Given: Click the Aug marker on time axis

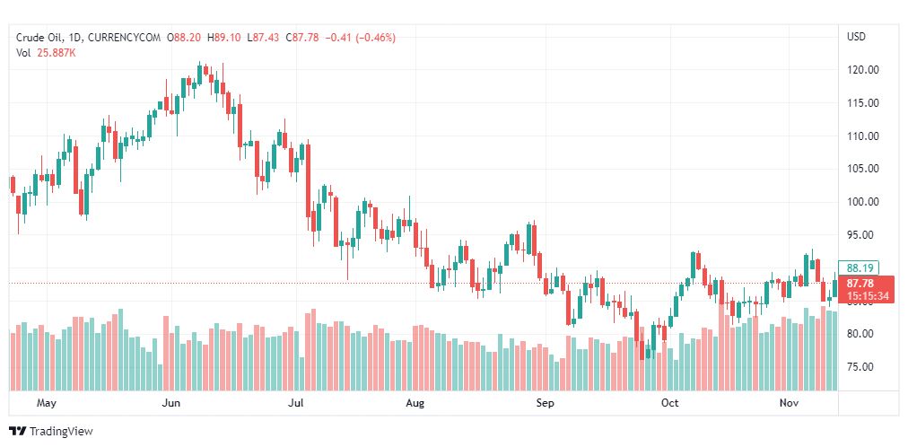Looking at the screenshot, I should point(415,404).
